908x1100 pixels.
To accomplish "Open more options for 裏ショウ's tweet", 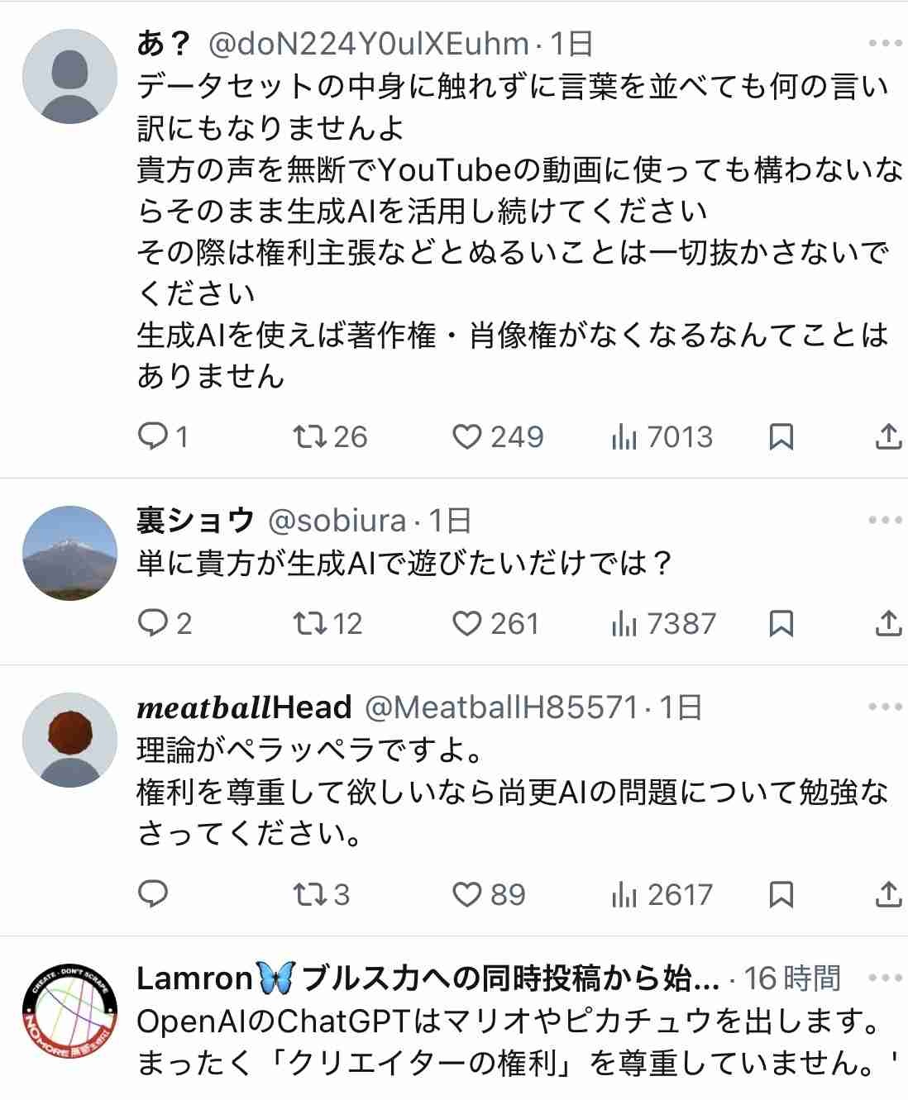I will click(885, 520).
